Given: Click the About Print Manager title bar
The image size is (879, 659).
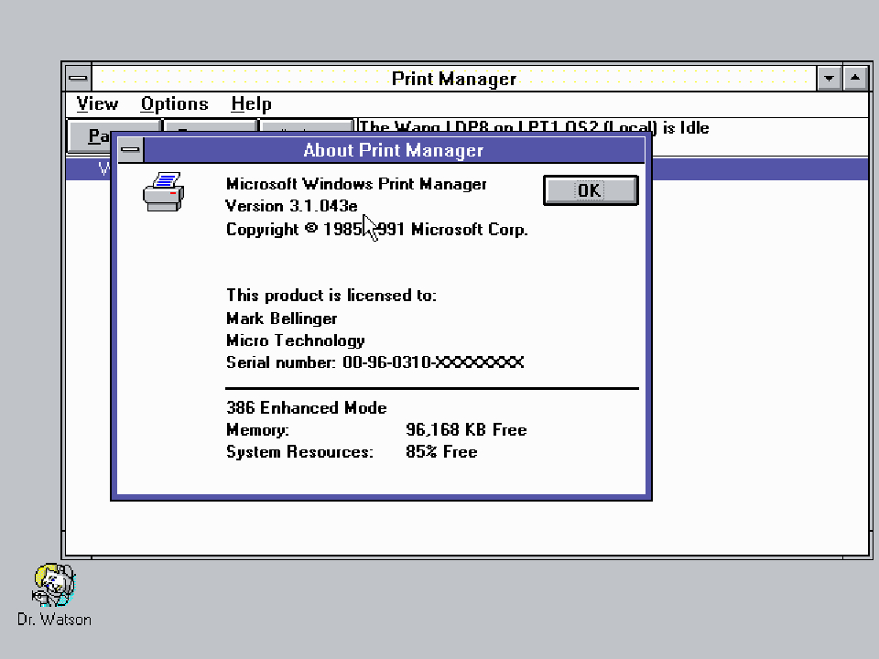Looking at the screenshot, I should click(x=394, y=149).
